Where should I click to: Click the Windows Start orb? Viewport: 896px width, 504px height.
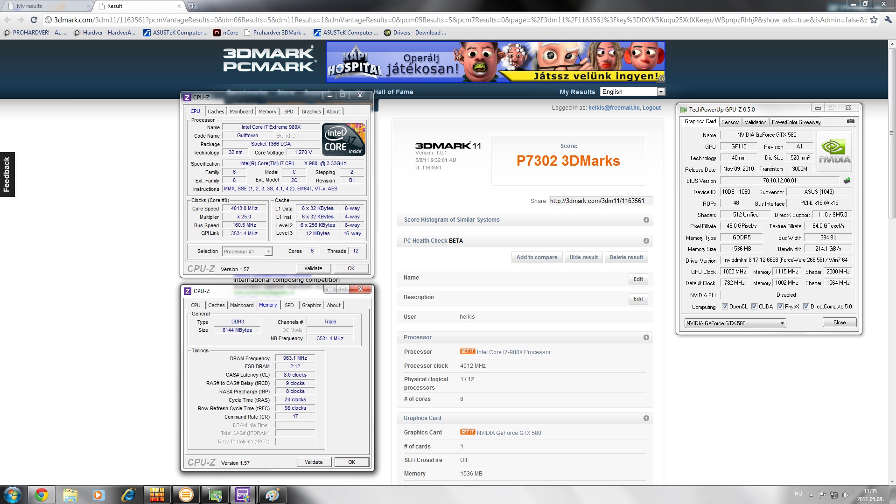coord(13,495)
